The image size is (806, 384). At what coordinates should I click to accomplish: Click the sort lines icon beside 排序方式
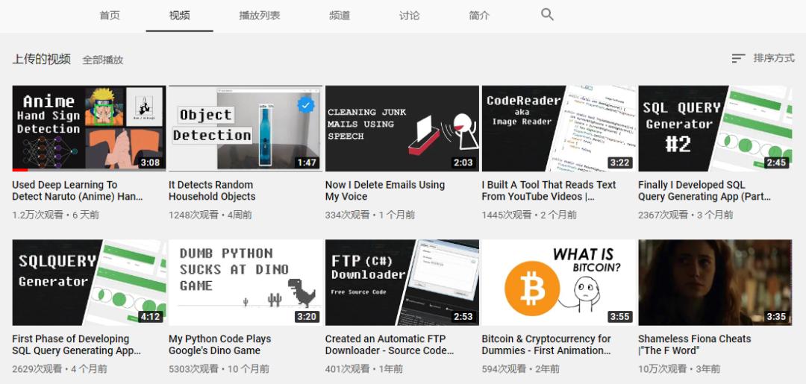[738, 58]
